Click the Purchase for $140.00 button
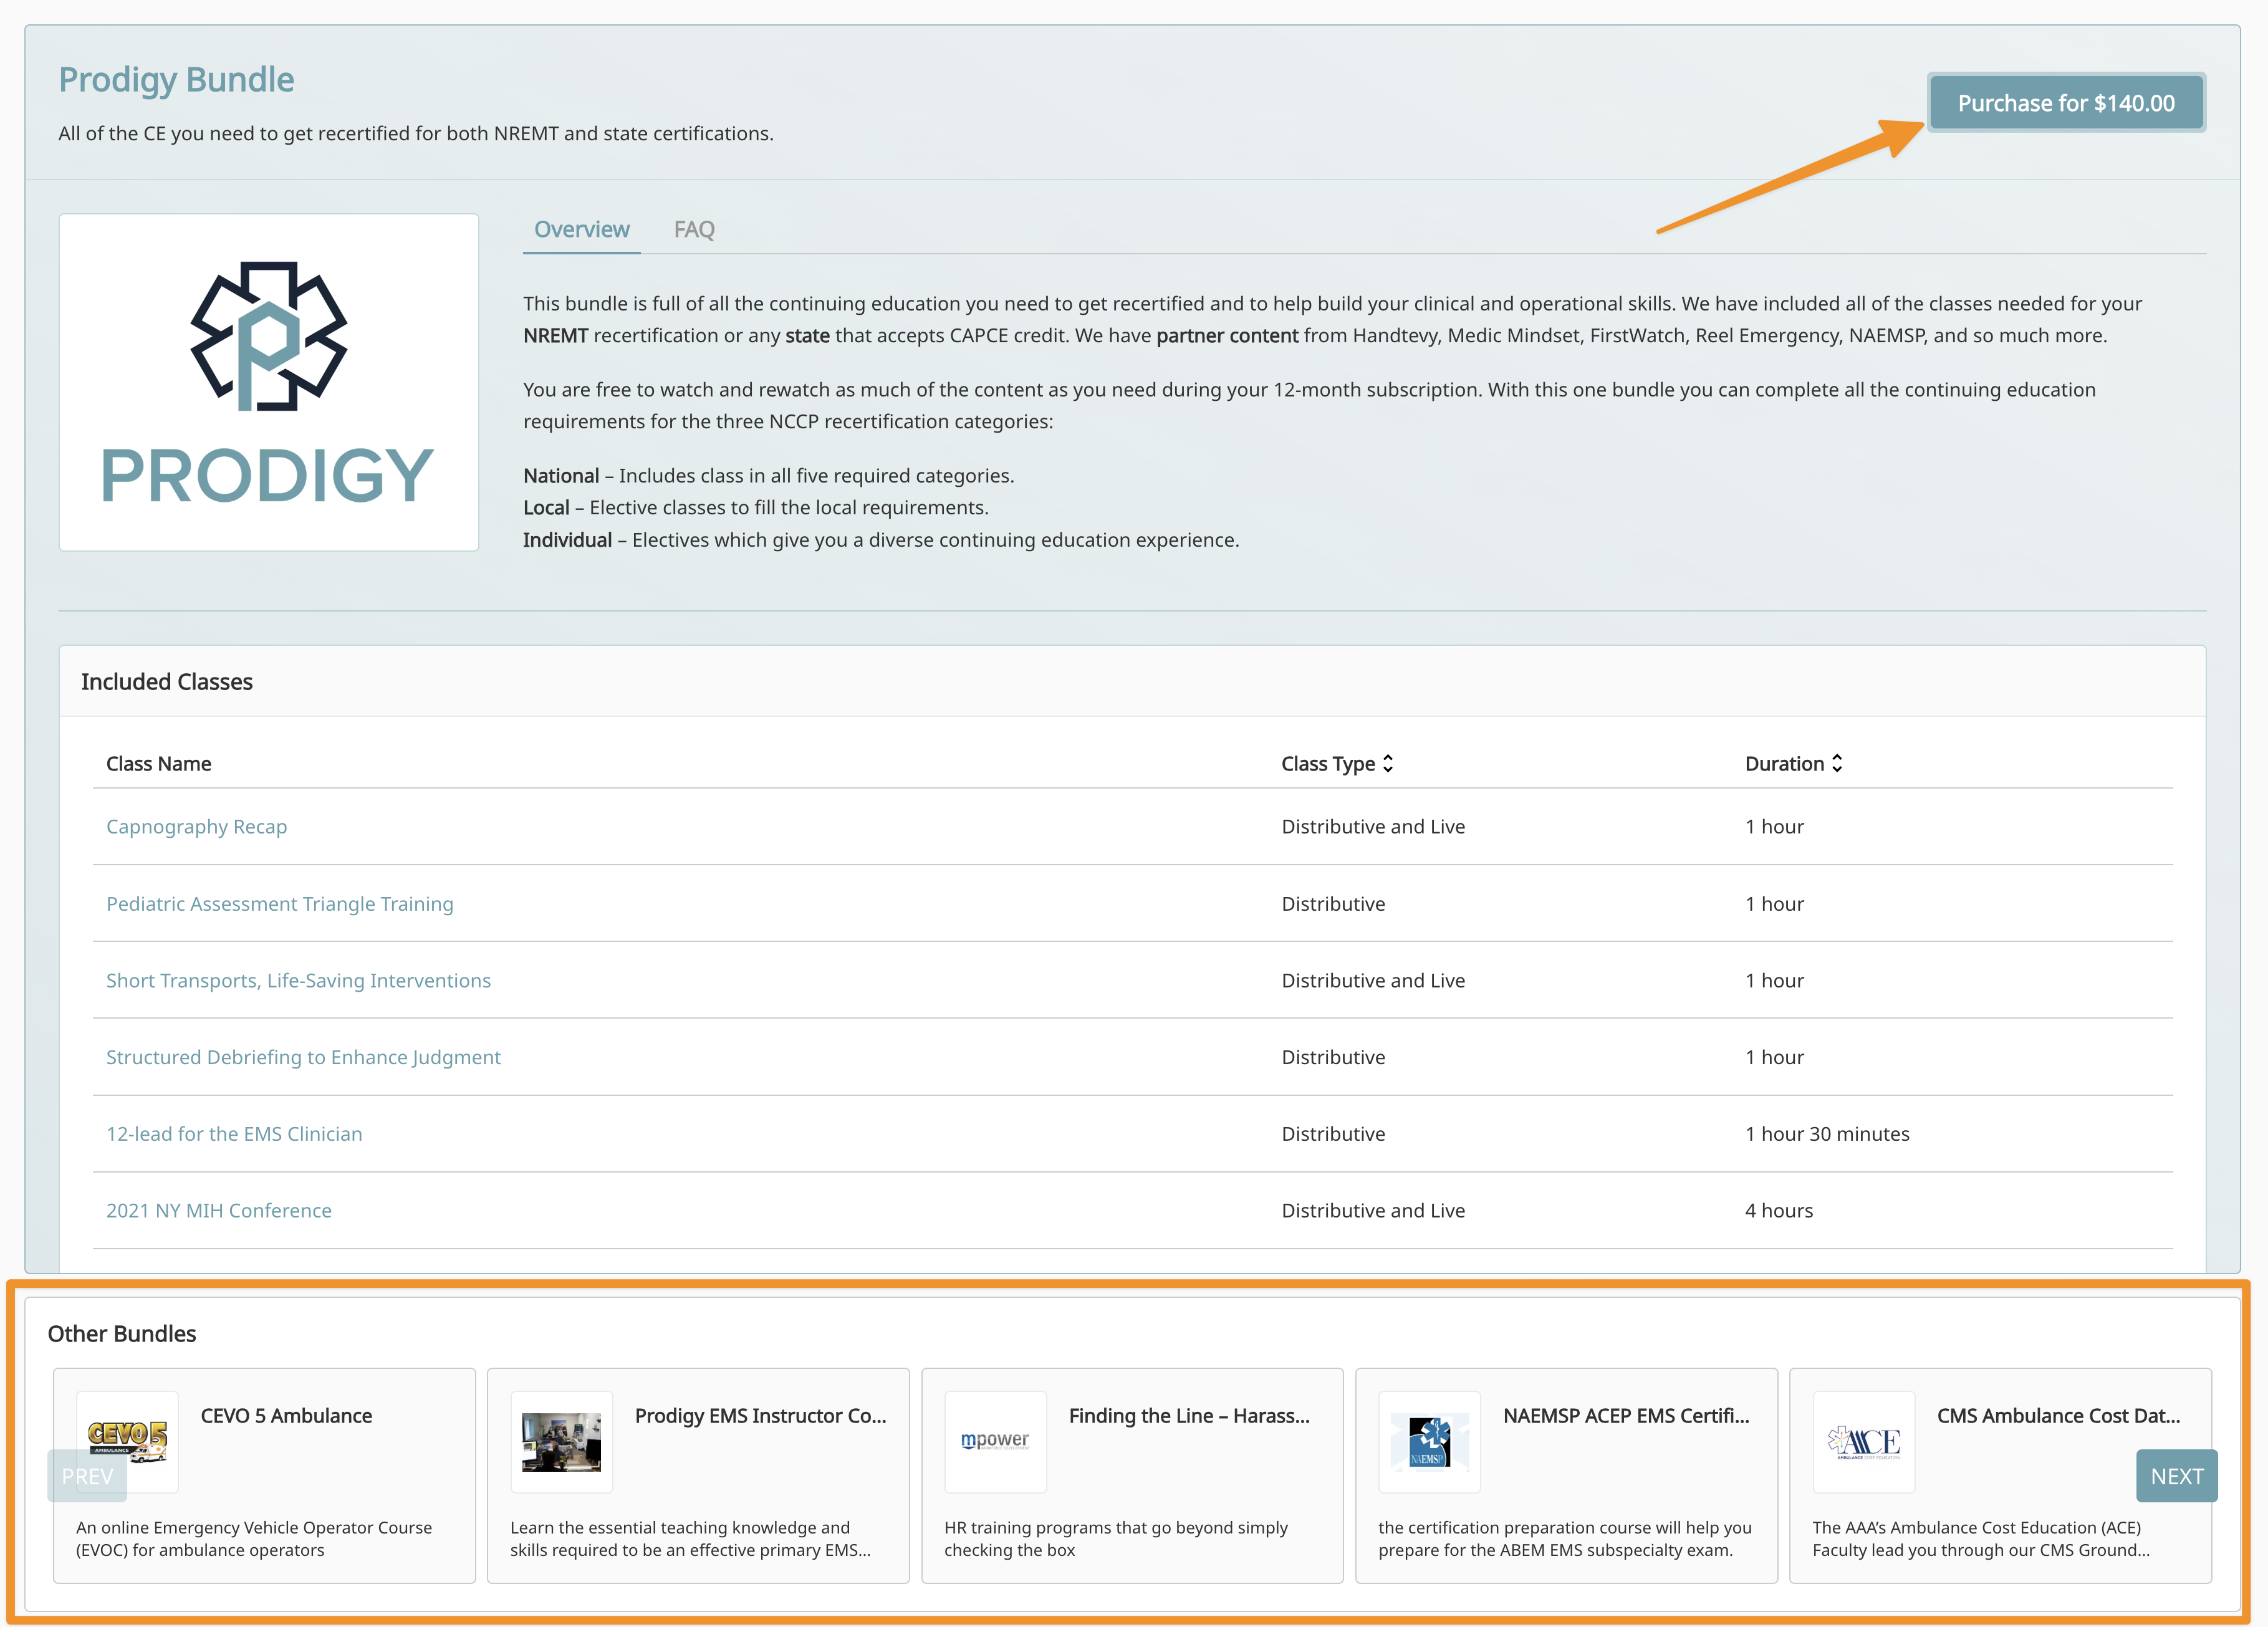2268x1627 pixels. coord(2066,103)
